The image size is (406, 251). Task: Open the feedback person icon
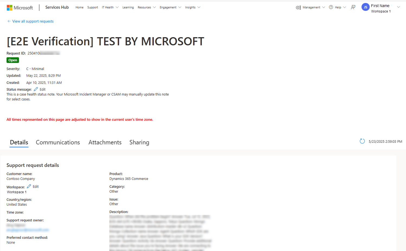[353, 7]
